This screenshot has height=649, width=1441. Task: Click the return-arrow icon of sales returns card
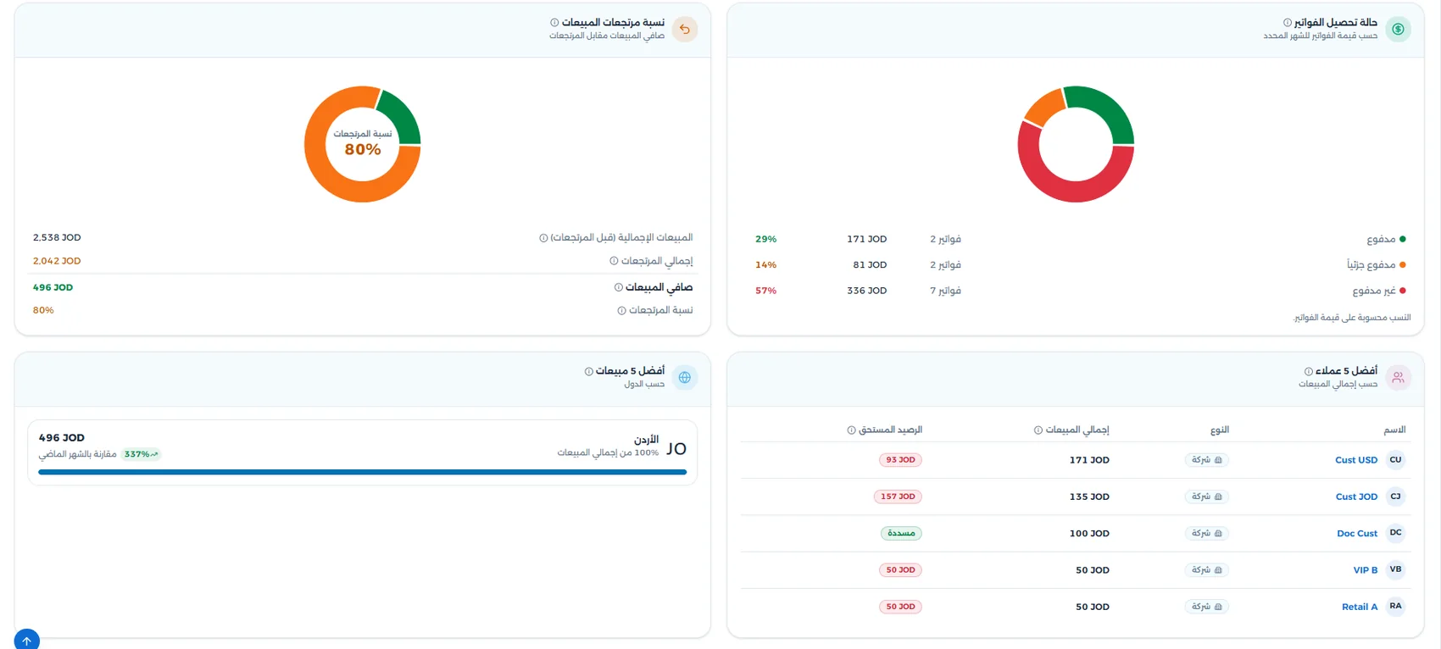point(685,30)
